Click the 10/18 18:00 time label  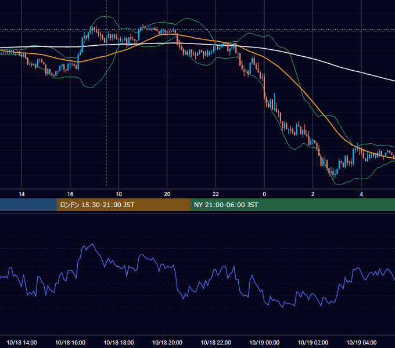tap(119, 342)
